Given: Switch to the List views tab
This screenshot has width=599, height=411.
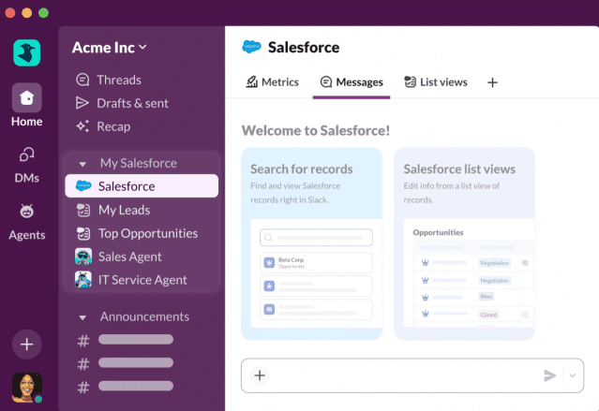Looking at the screenshot, I should [435, 82].
